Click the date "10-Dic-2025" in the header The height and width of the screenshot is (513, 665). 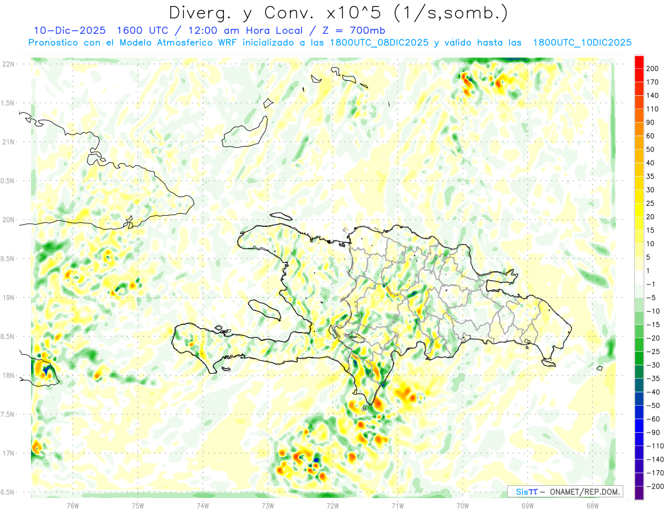[70, 30]
